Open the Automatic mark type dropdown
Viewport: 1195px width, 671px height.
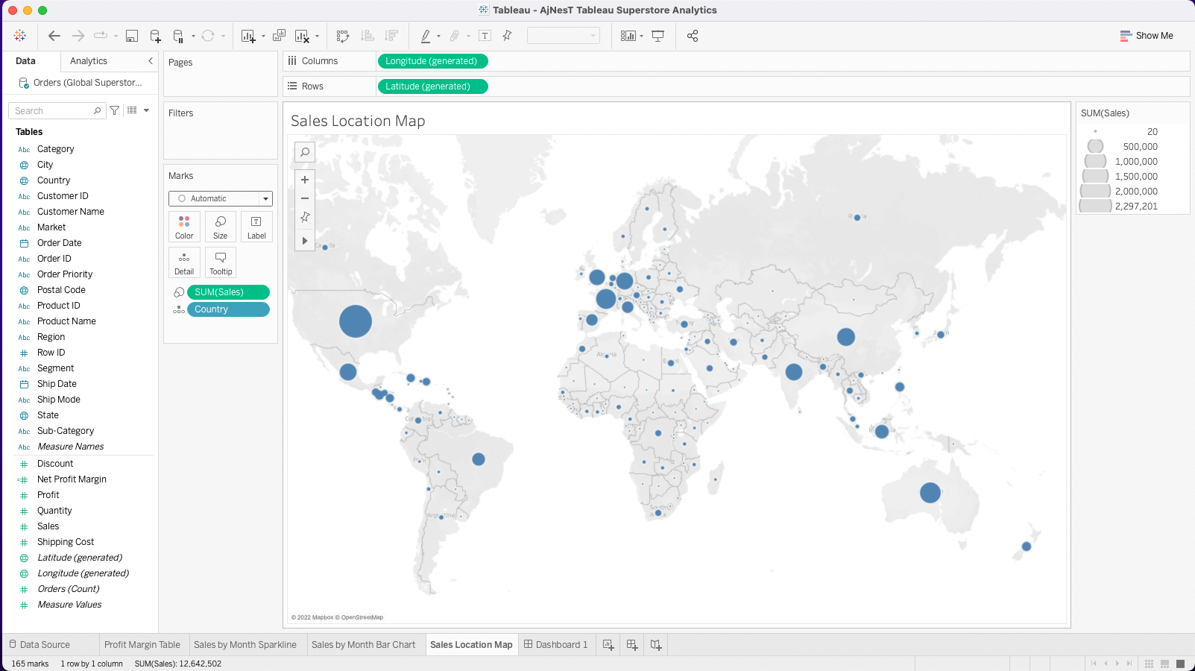(221, 198)
